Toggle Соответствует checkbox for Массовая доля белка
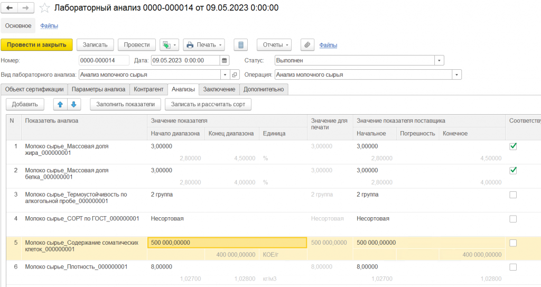Image resolution: width=541 pixels, height=287 pixels. 513,171
